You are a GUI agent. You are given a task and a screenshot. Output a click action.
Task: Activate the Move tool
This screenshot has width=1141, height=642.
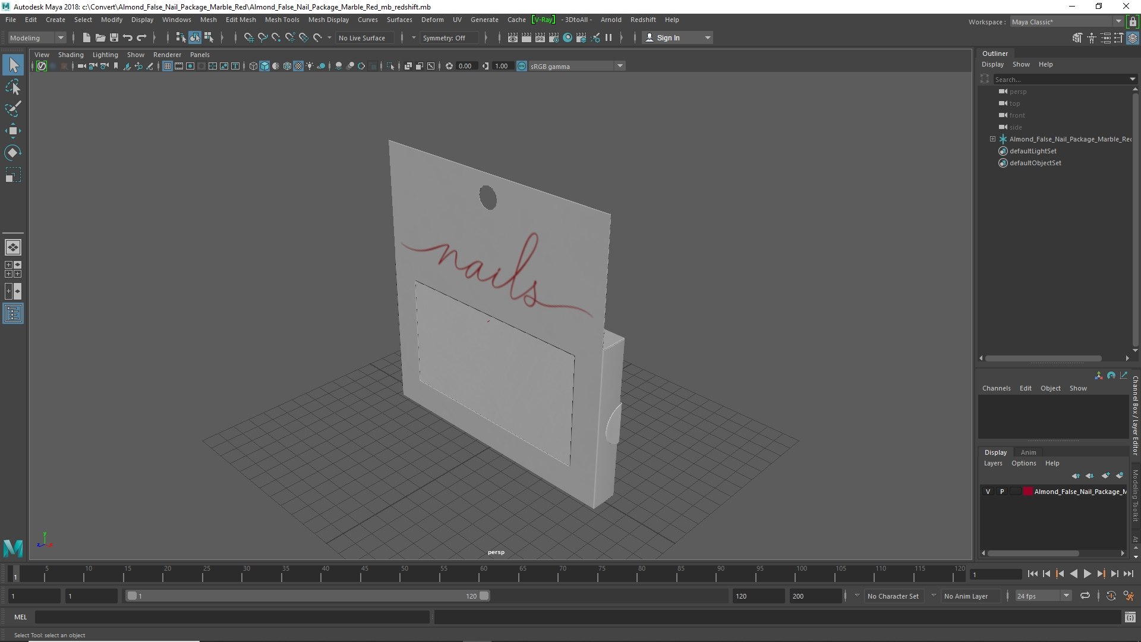pos(13,131)
